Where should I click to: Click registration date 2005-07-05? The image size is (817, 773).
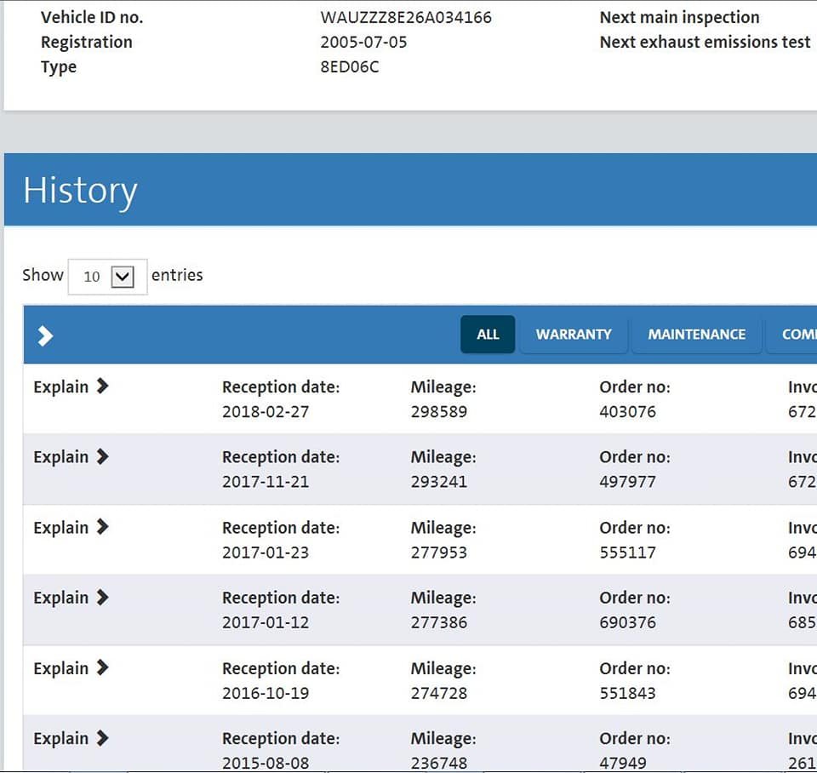click(x=363, y=42)
